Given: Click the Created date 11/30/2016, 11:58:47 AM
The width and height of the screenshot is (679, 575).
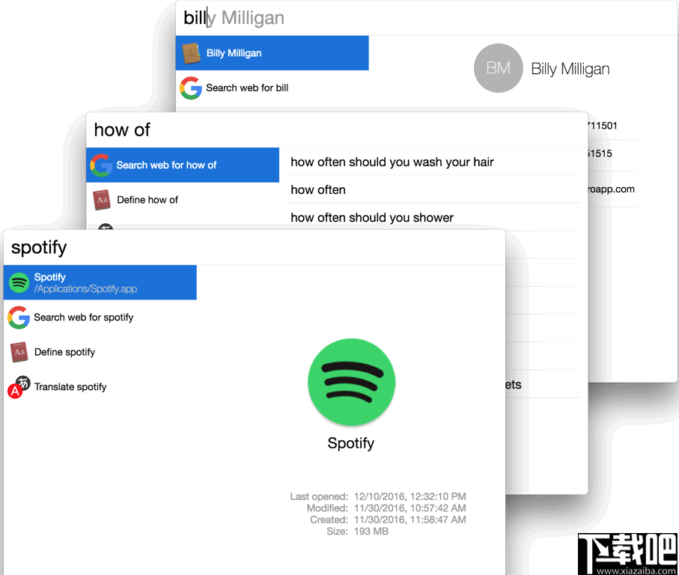Looking at the screenshot, I should 410,520.
